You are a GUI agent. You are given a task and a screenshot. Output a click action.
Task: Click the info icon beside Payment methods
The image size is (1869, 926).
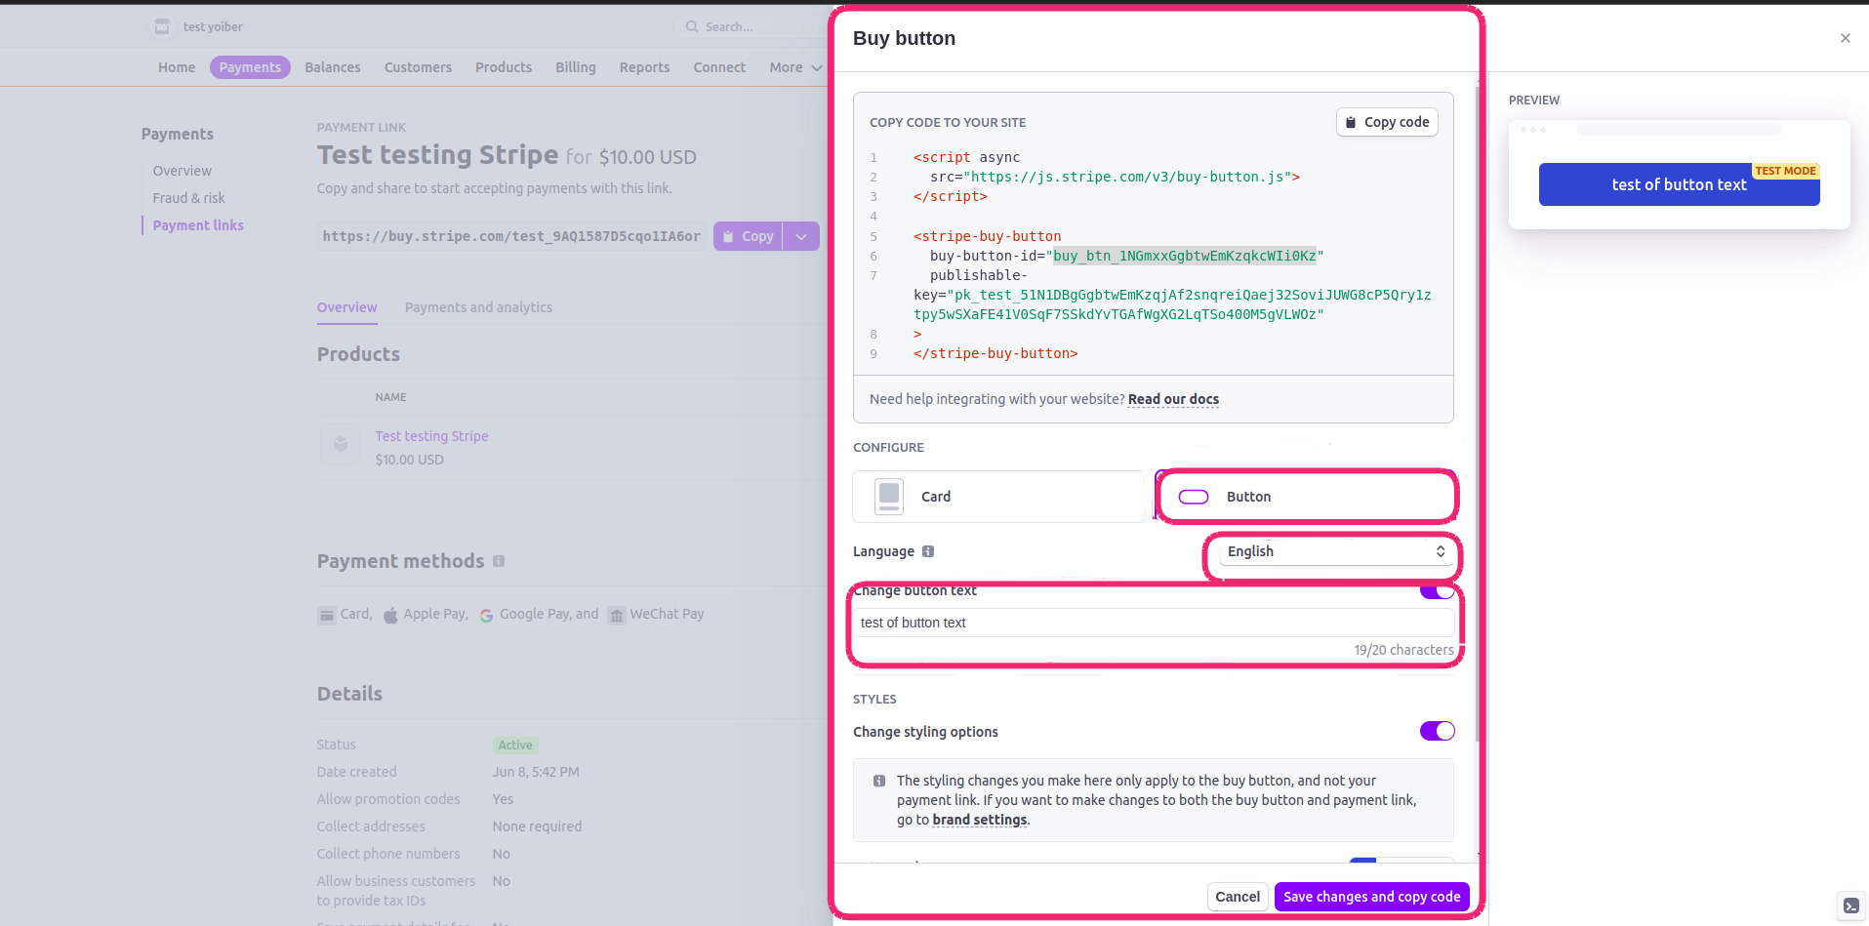coord(499,561)
